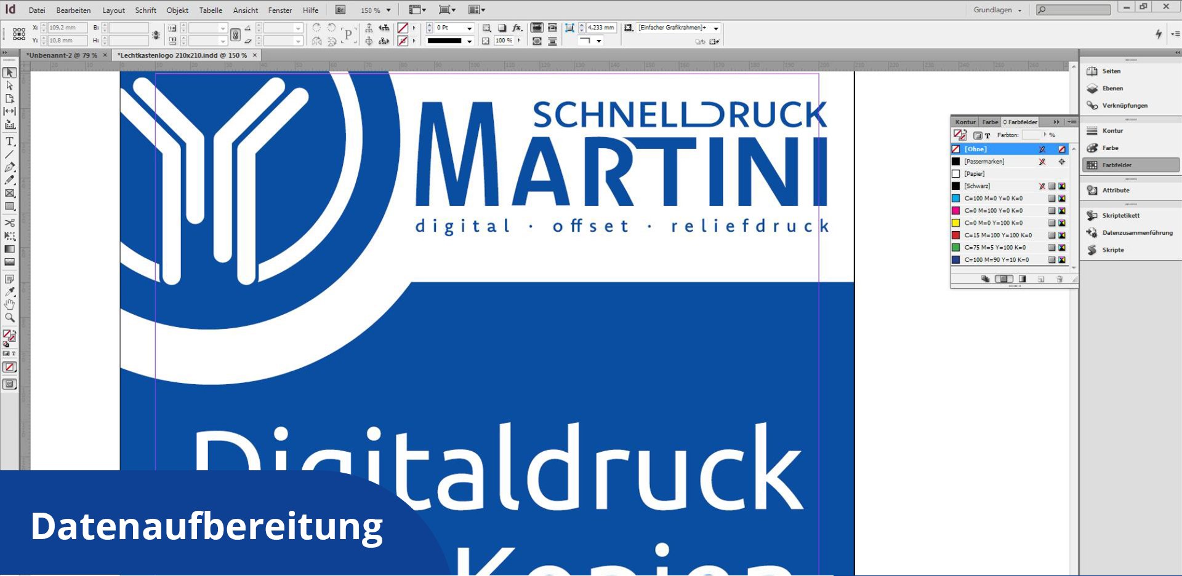Show gradient swatches in Farbfelder panel
The height and width of the screenshot is (576, 1182).
pyautogui.click(x=1023, y=279)
